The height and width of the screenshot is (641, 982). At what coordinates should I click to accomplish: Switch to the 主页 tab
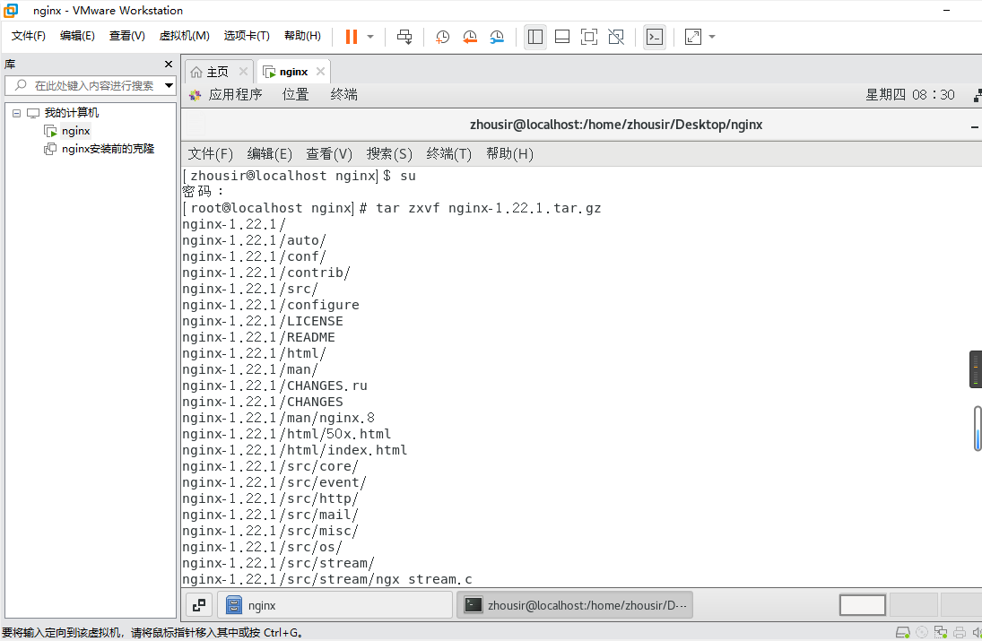tap(217, 72)
